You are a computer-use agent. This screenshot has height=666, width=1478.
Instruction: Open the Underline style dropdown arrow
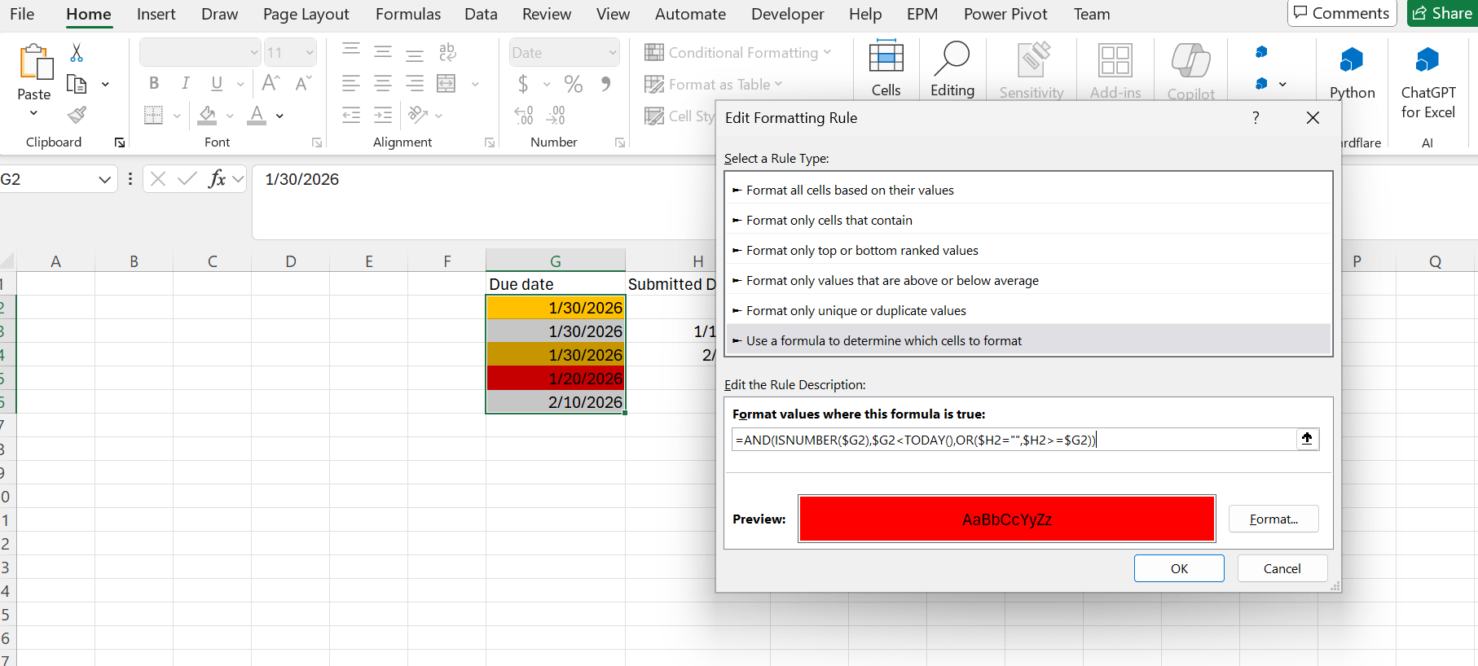[240, 84]
